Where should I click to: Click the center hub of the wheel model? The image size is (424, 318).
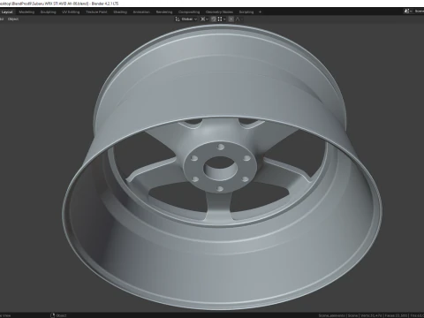tap(220, 168)
